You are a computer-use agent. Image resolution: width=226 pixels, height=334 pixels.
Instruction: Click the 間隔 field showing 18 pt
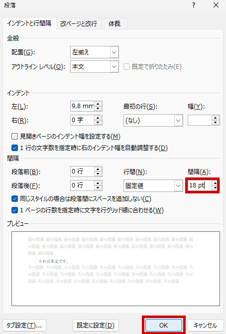[200, 185]
